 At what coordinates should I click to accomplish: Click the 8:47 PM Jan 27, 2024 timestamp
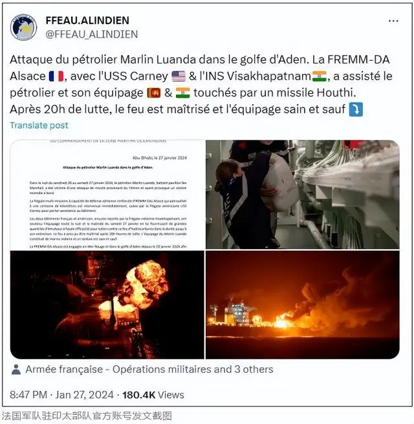click(x=61, y=395)
